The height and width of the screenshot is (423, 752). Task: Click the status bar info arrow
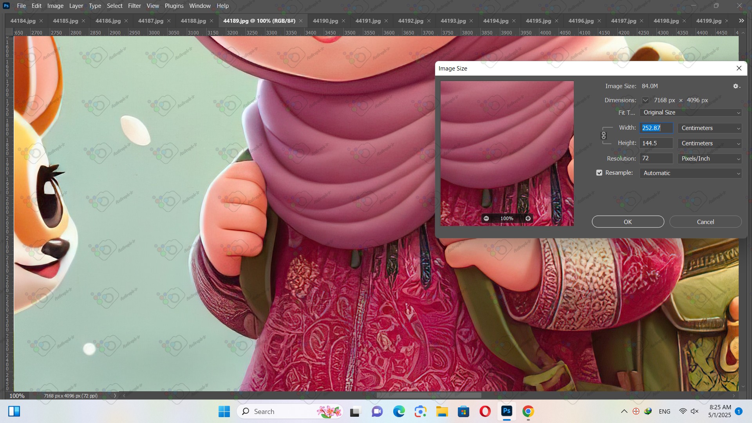point(115,396)
